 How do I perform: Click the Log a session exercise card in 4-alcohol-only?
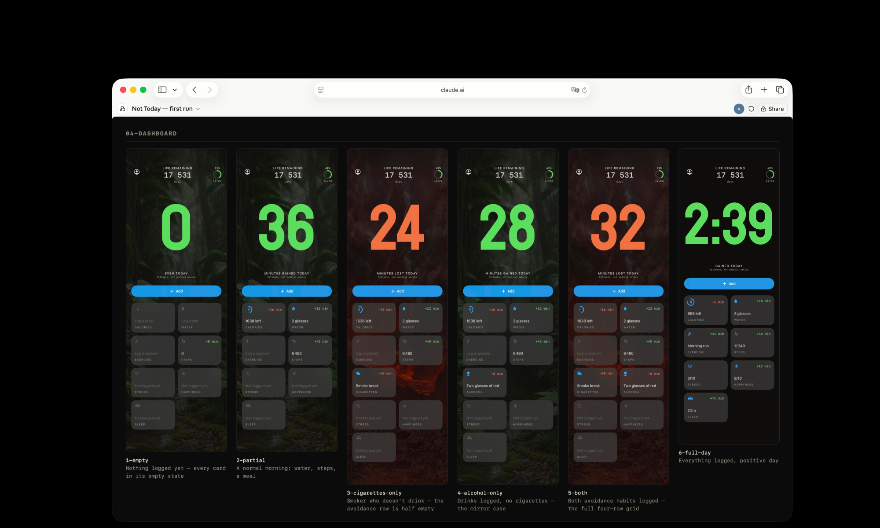tap(484, 350)
